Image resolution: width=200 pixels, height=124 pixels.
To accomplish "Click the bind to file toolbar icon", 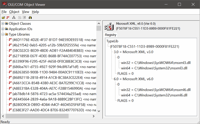I will (x=3, y=18).
